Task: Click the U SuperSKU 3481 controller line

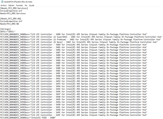Action: tap(81, 37)
